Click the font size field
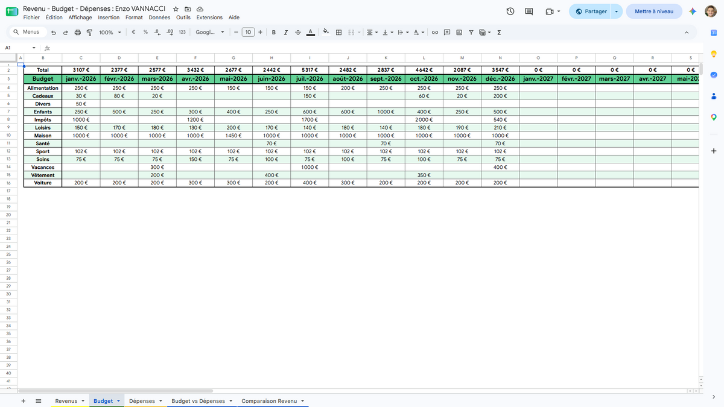Screen dimensions: 724x407 [x=248, y=33]
